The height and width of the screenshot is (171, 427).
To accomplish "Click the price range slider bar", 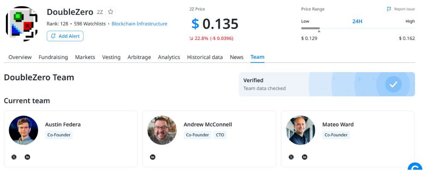I will (x=357, y=28).
